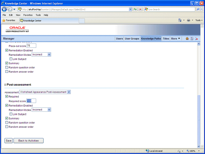Viewport: 205px width, 154px height.
Task: Go to the Users section
Action: coord(119,38)
